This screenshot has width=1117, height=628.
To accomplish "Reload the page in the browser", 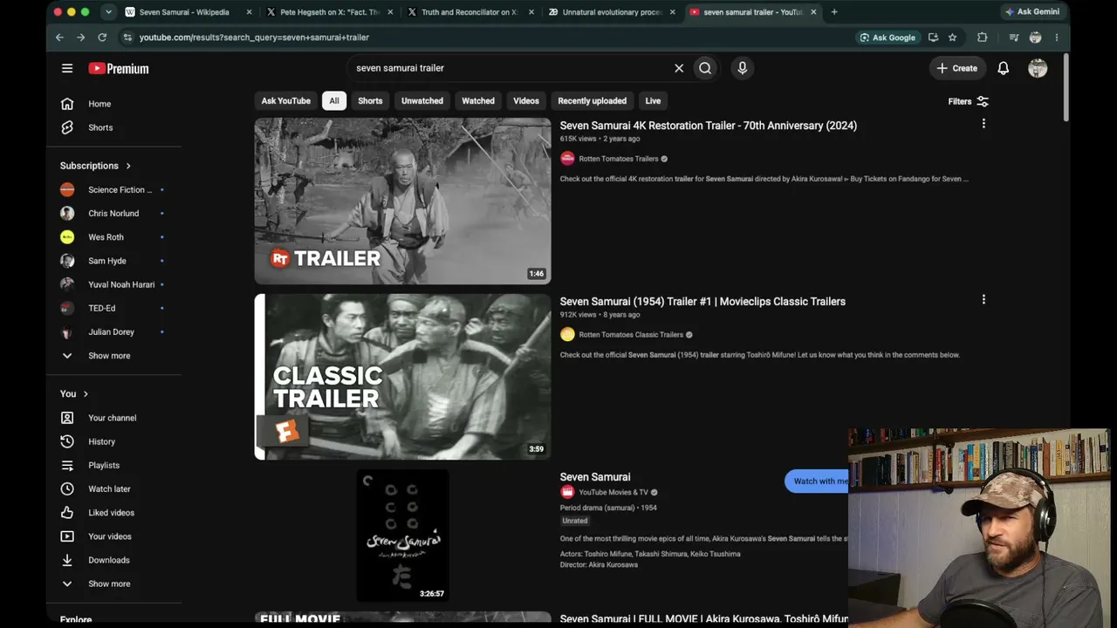I will (102, 38).
